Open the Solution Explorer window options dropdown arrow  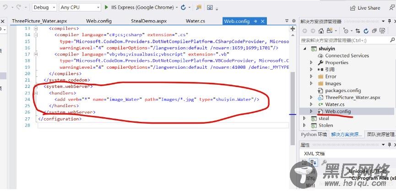click(x=383, y=21)
